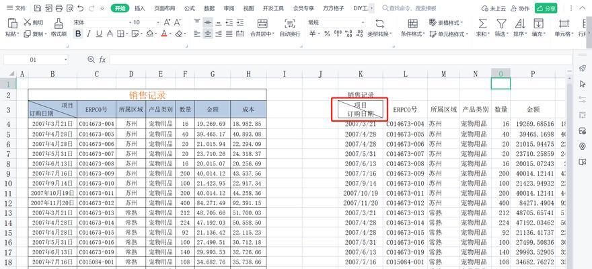Expand the Table Style (表格样式) dropdown
The height and width of the screenshot is (269, 592).
pyautogui.click(x=462, y=23)
